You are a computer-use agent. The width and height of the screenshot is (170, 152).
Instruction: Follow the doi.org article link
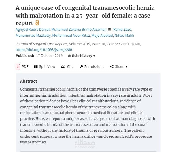[44, 50]
